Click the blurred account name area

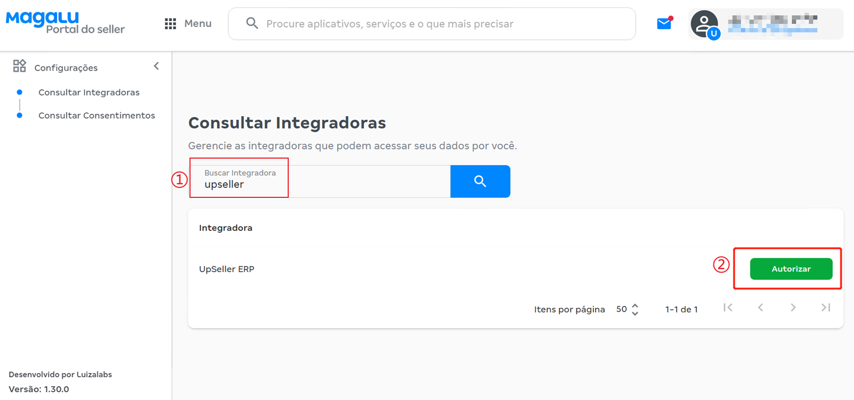(772, 24)
